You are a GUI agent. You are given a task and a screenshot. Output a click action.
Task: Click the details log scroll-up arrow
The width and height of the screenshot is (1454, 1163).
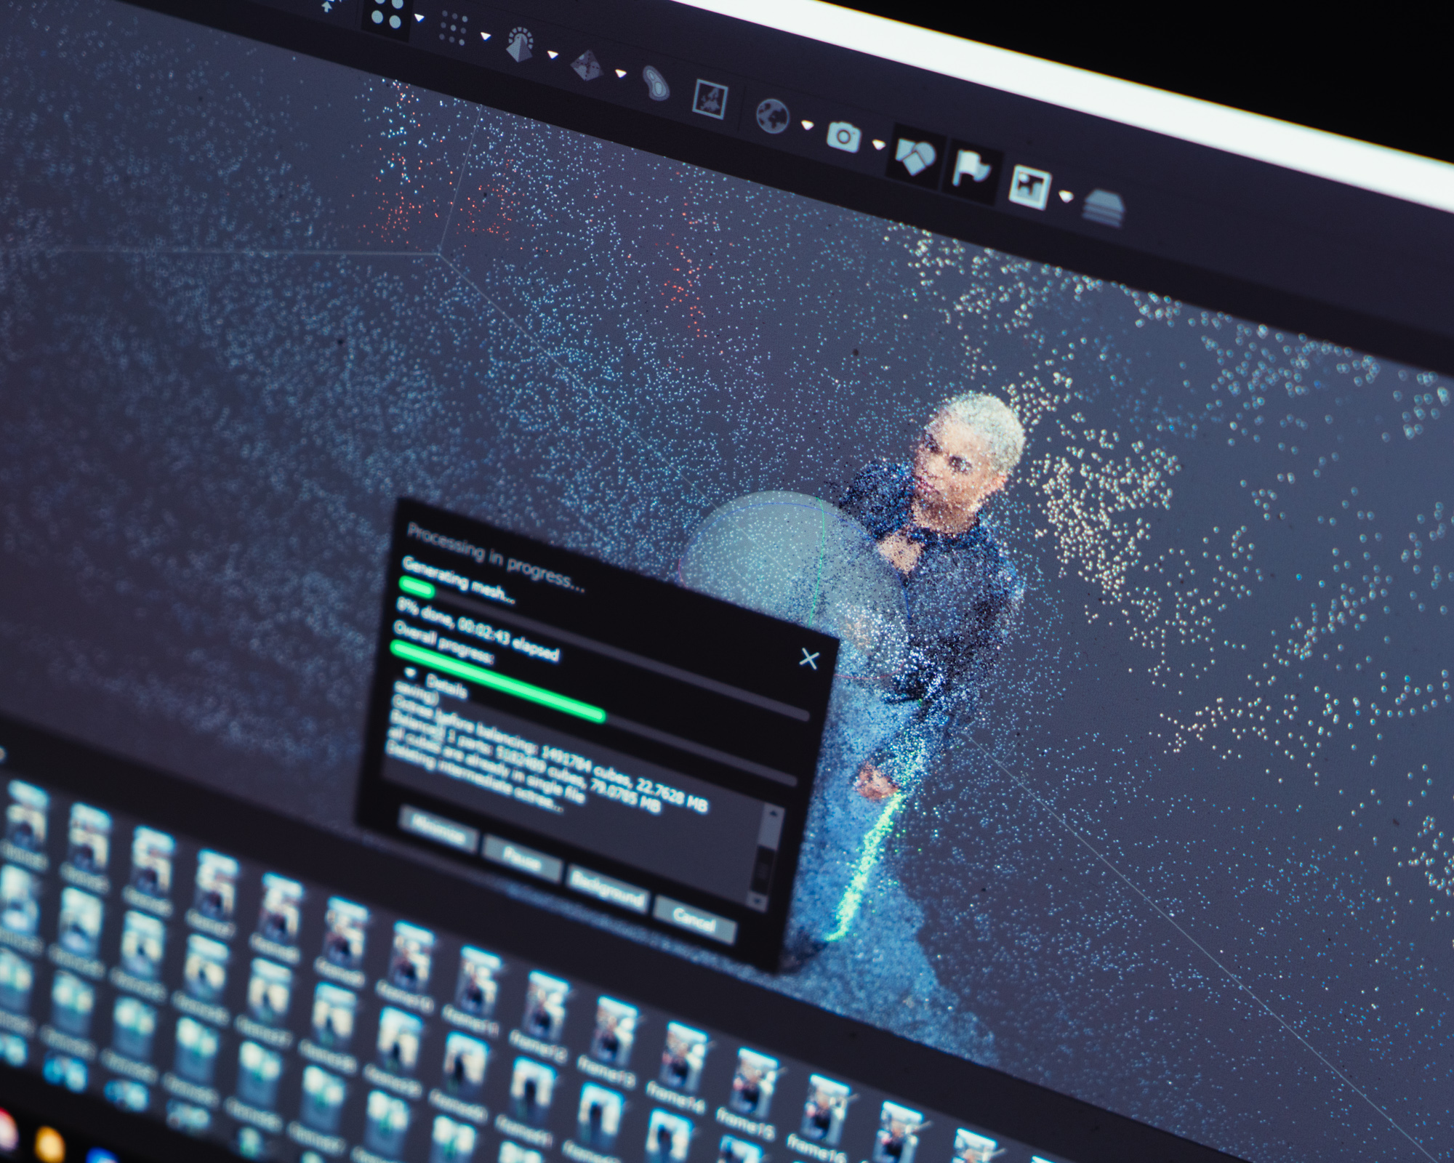tap(773, 814)
